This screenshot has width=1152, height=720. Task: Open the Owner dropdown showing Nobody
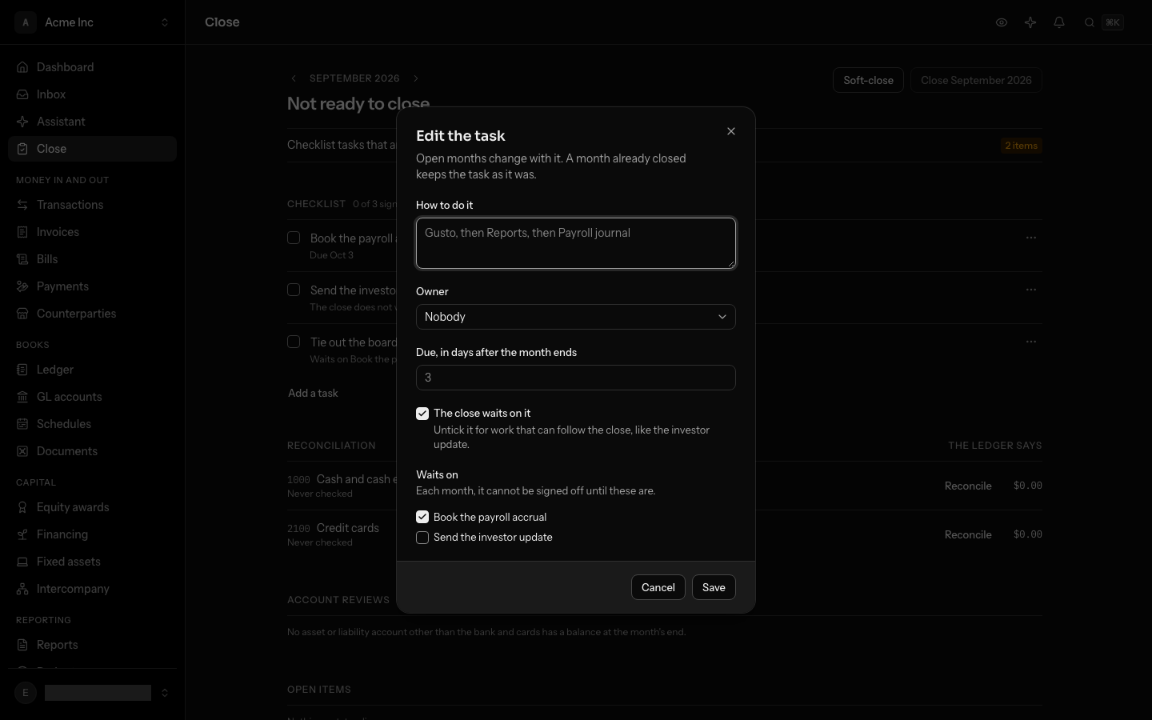(576, 317)
